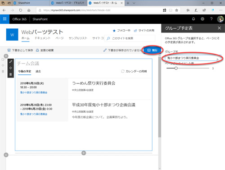Viewport: 225px width, 170px height.
Task: Open the user profile picture menu
Action: coord(220,19)
